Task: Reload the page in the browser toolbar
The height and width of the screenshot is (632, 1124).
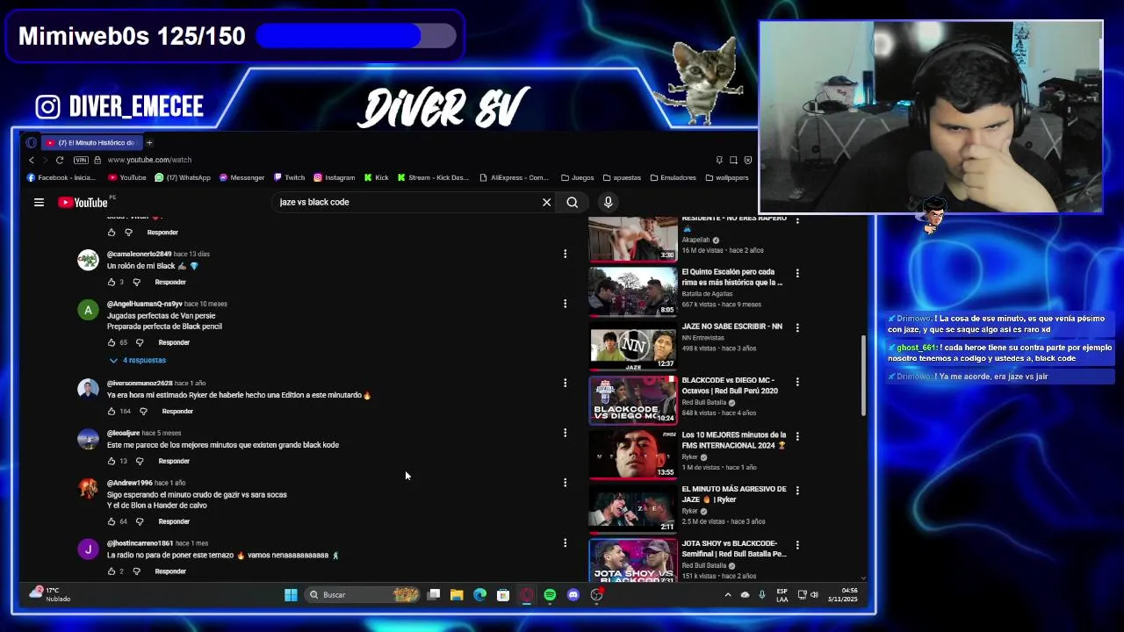Action: [x=60, y=160]
